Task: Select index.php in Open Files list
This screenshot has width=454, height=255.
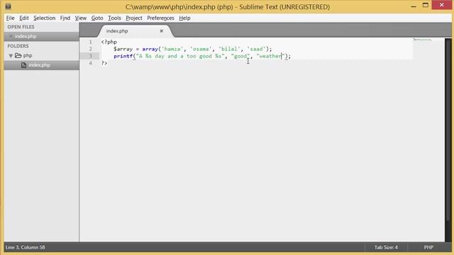Action: (41, 36)
